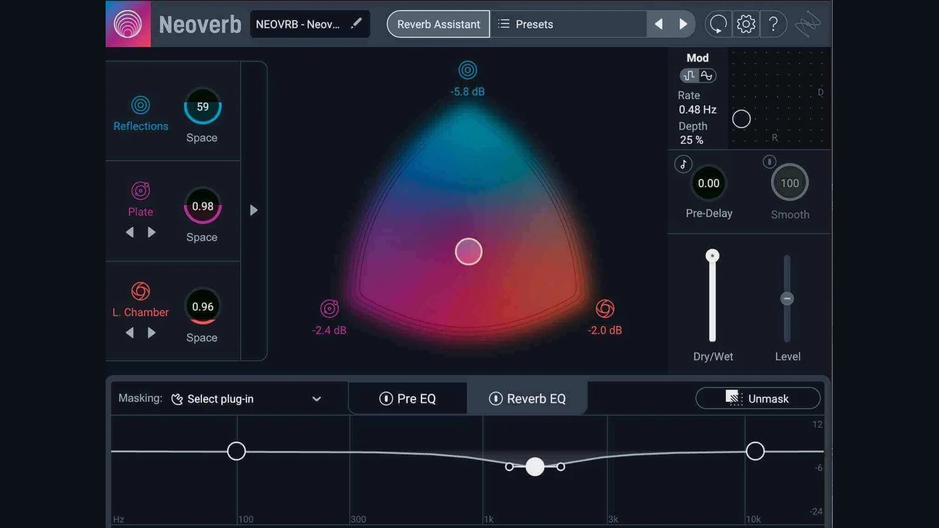Edit the preset name with pencil icon
The width and height of the screenshot is (939, 528).
click(356, 23)
